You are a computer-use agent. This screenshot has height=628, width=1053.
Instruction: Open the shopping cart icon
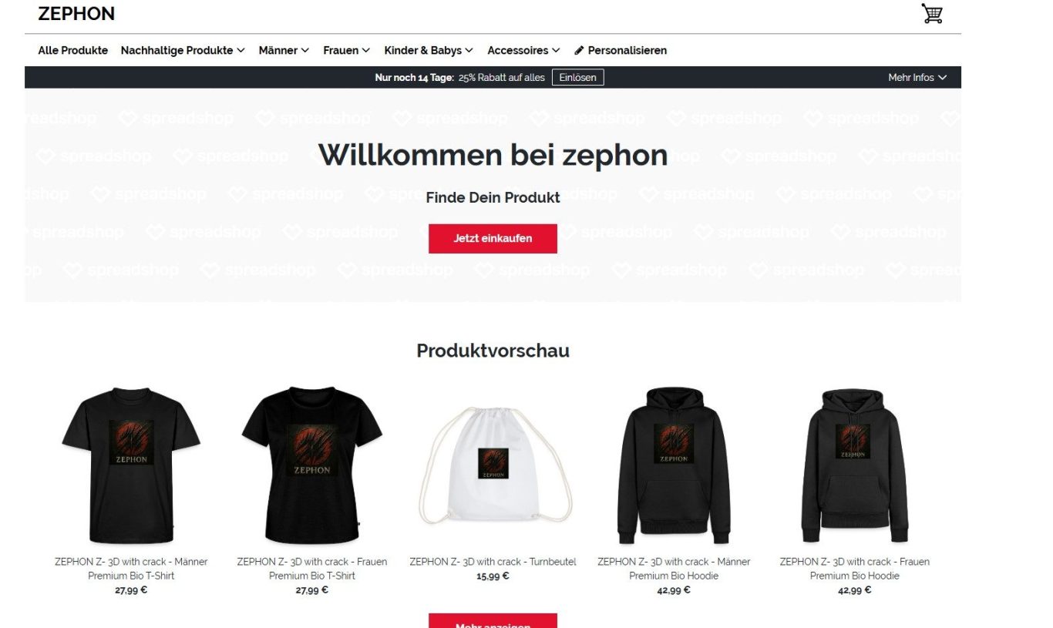coord(932,14)
